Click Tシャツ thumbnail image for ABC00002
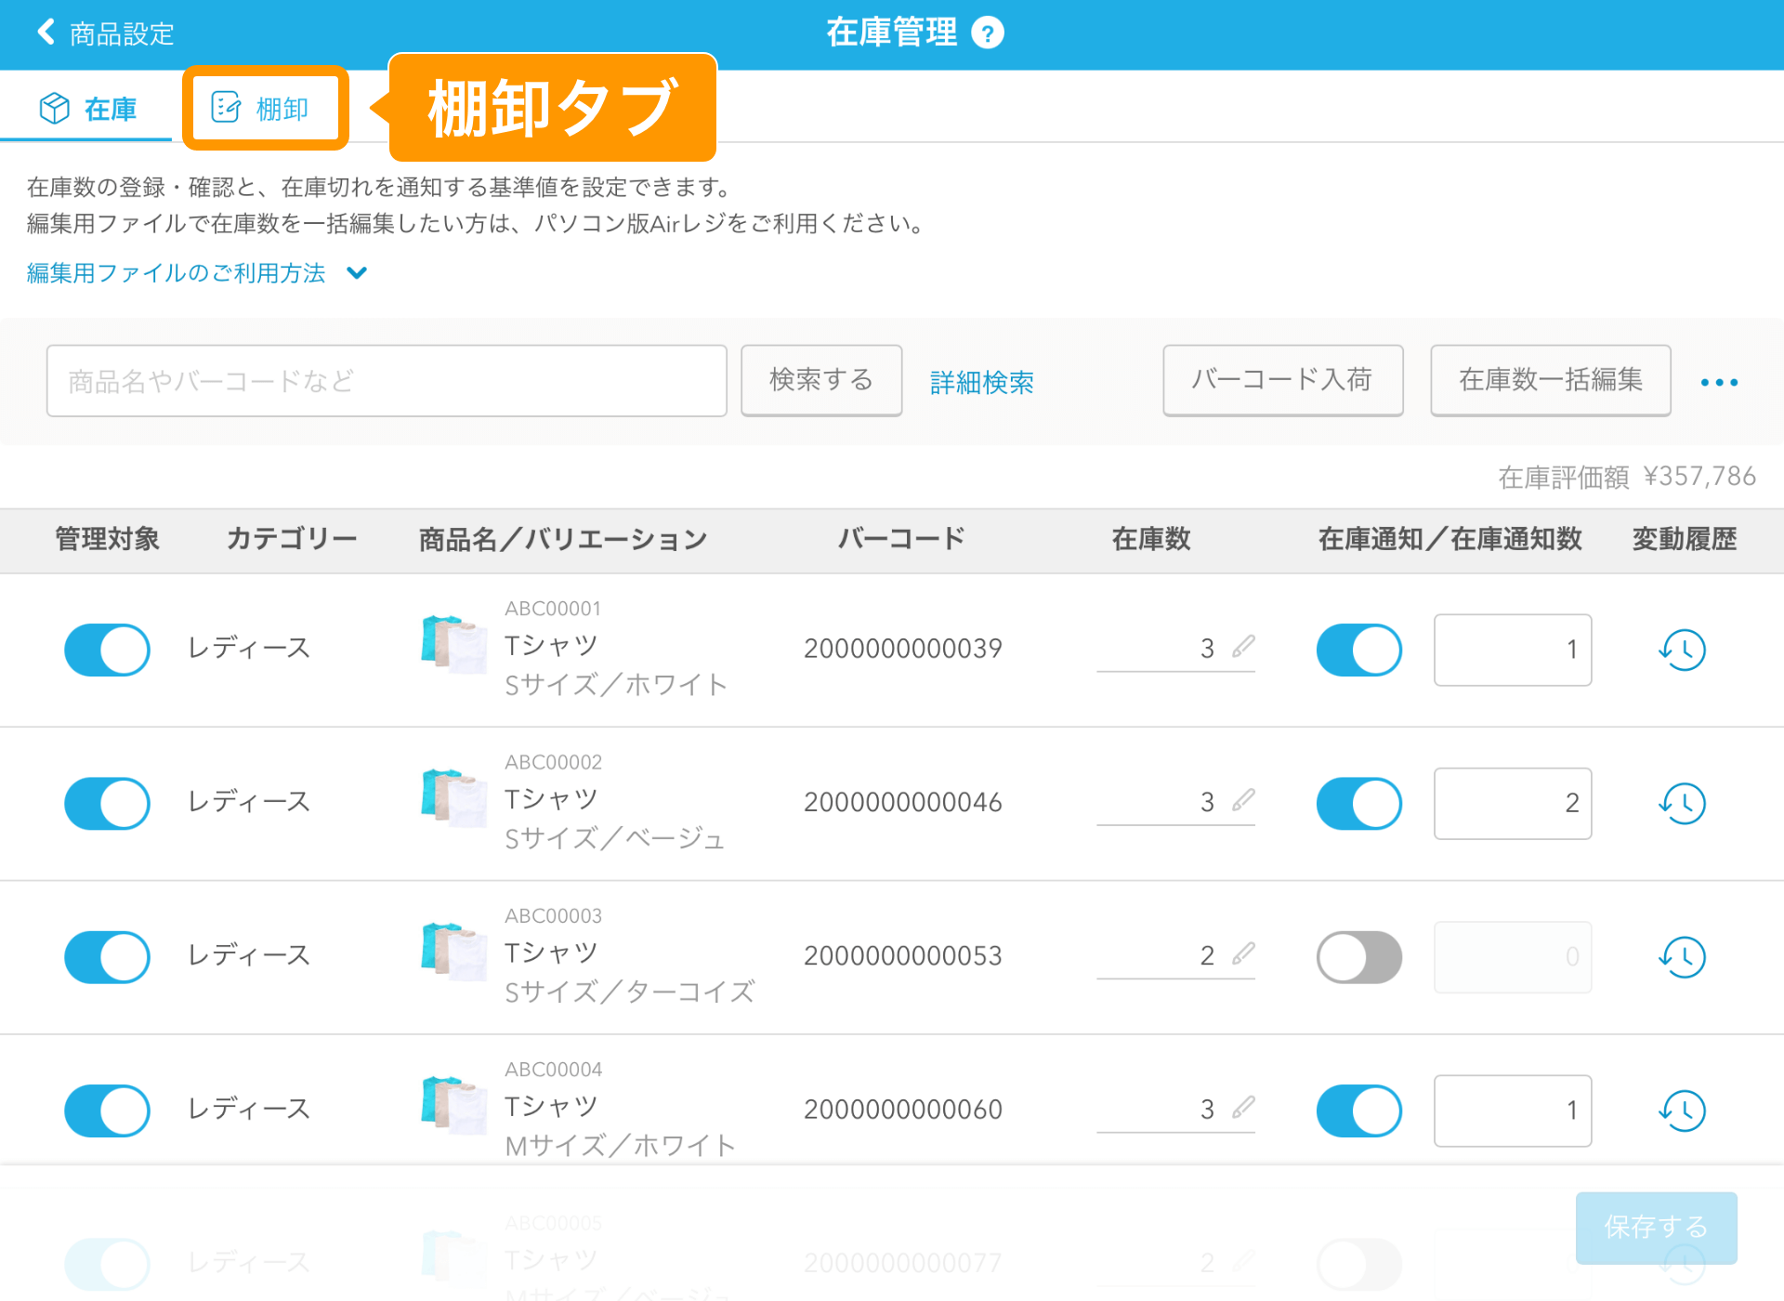The image size is (1784, 1301). point(453,798)
